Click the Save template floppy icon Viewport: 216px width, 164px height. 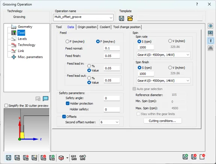coord(121,18)
